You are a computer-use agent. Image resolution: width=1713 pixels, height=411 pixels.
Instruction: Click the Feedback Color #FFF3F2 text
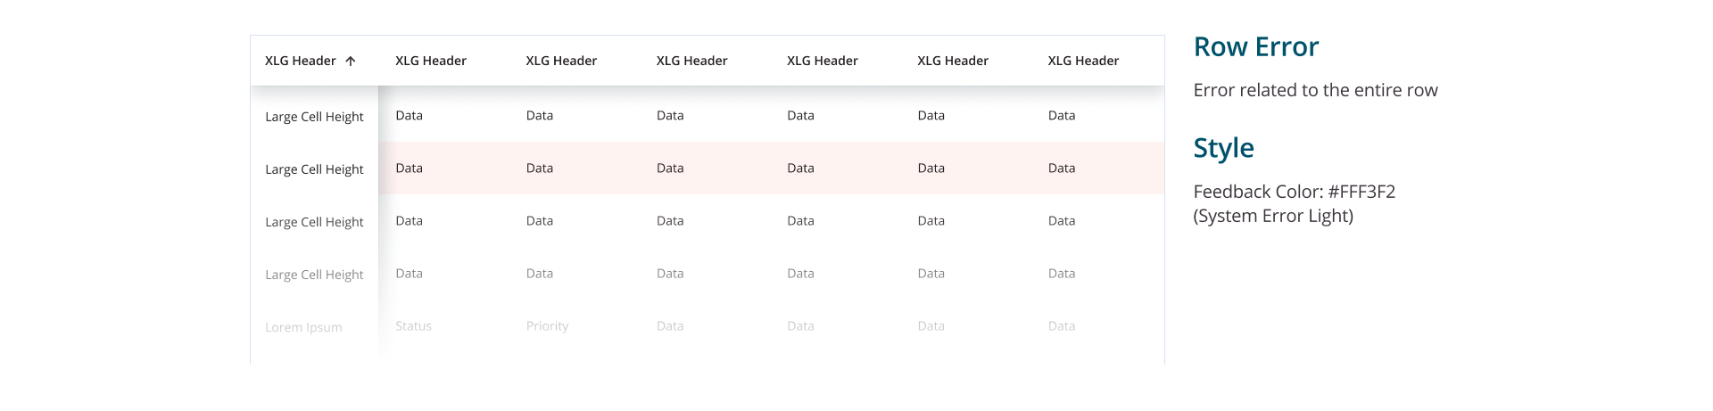coord(1294,192)
